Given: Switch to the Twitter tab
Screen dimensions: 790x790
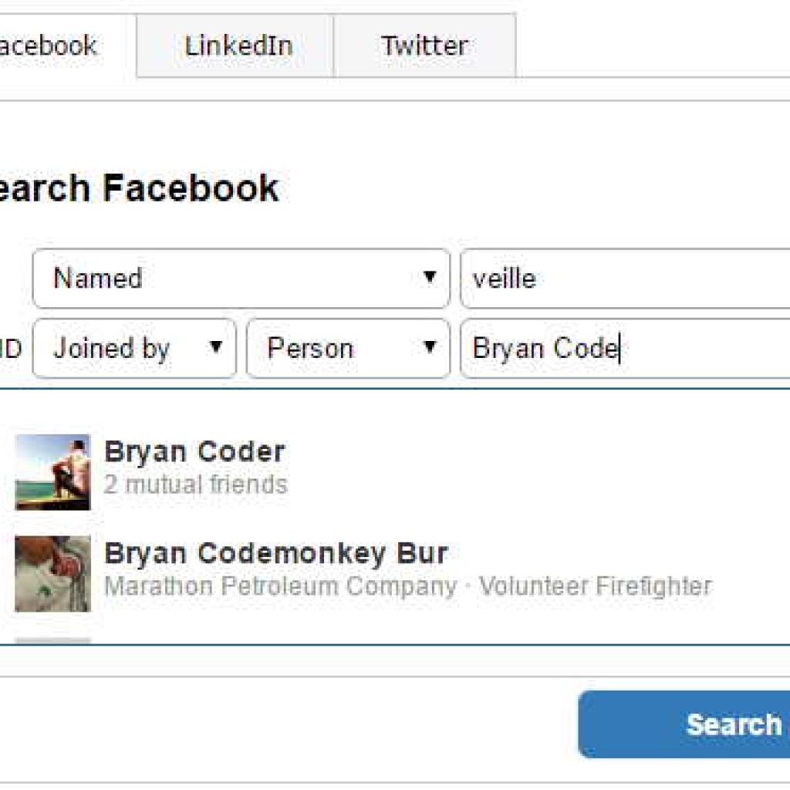Looking at the screenshot, I should 425,46.
